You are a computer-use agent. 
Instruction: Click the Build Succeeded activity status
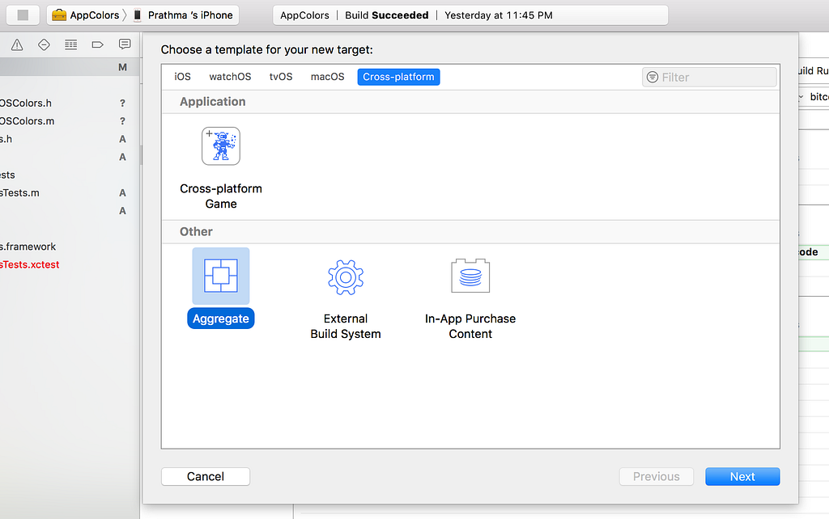(x=387, y=15)
